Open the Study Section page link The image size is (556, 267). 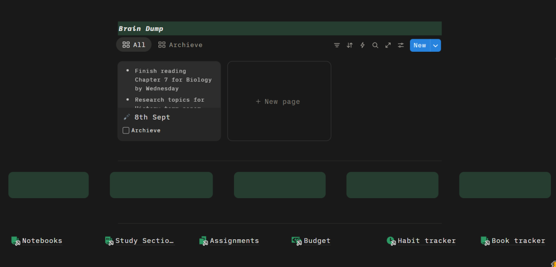click(144, 241)
